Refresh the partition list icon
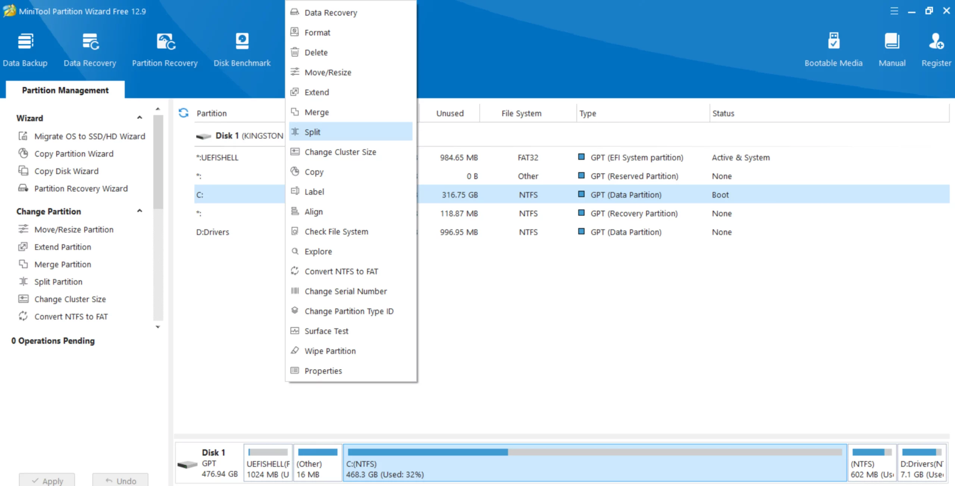 [184, 113]
